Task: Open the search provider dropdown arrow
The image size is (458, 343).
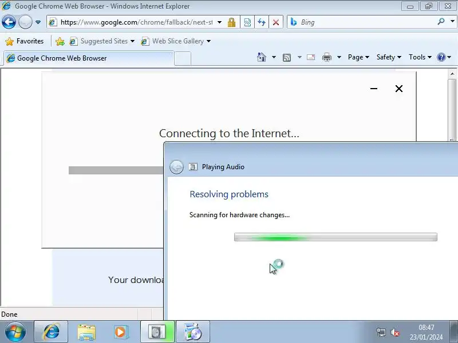Action: coord(452,22)
